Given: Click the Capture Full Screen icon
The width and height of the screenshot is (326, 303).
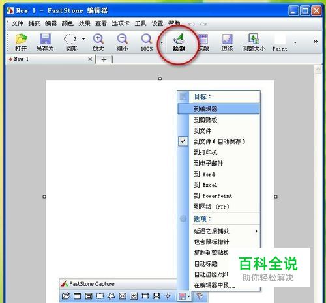Looking at the screenshot, I should coord(123,296).
